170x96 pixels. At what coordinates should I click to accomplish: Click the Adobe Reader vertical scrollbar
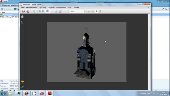tap(149, 52)
